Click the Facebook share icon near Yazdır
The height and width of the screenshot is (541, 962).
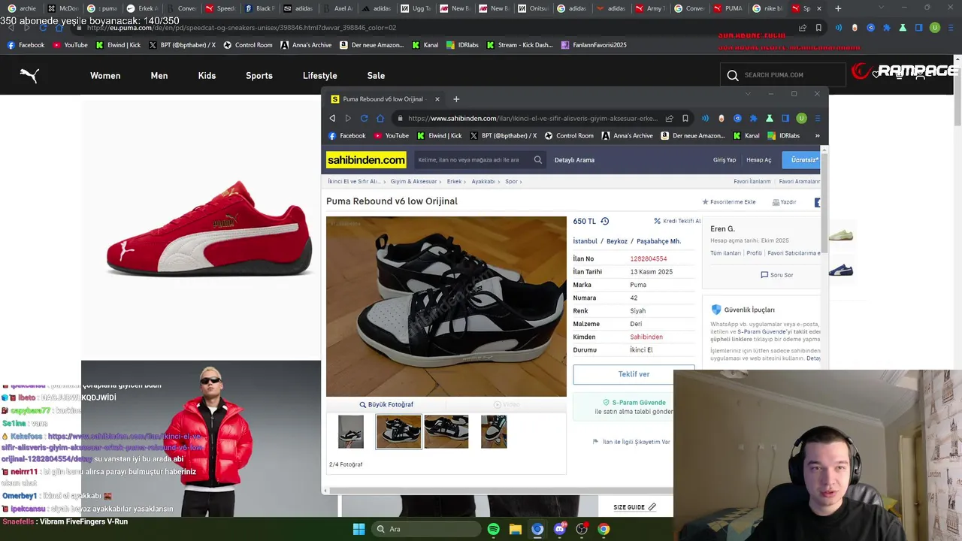pyautogui.click(x=818, y=202)
